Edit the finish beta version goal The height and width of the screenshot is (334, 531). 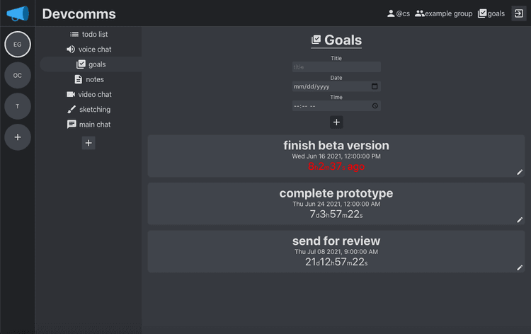click(520, 172)
